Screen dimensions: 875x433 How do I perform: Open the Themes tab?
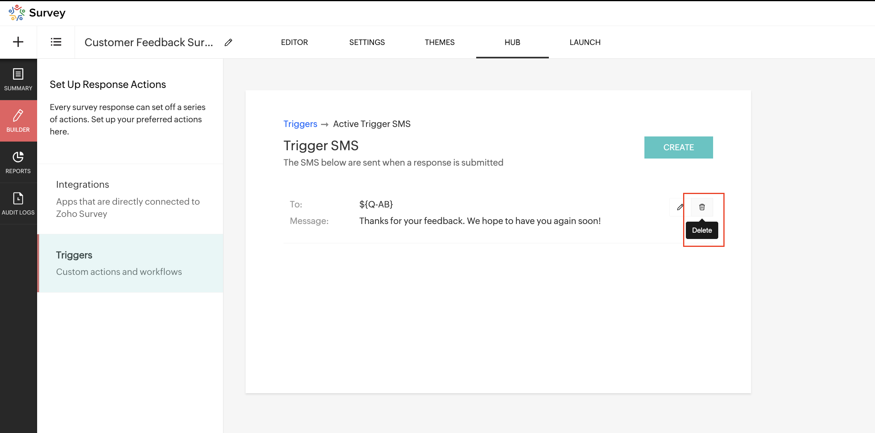(439, 42)
